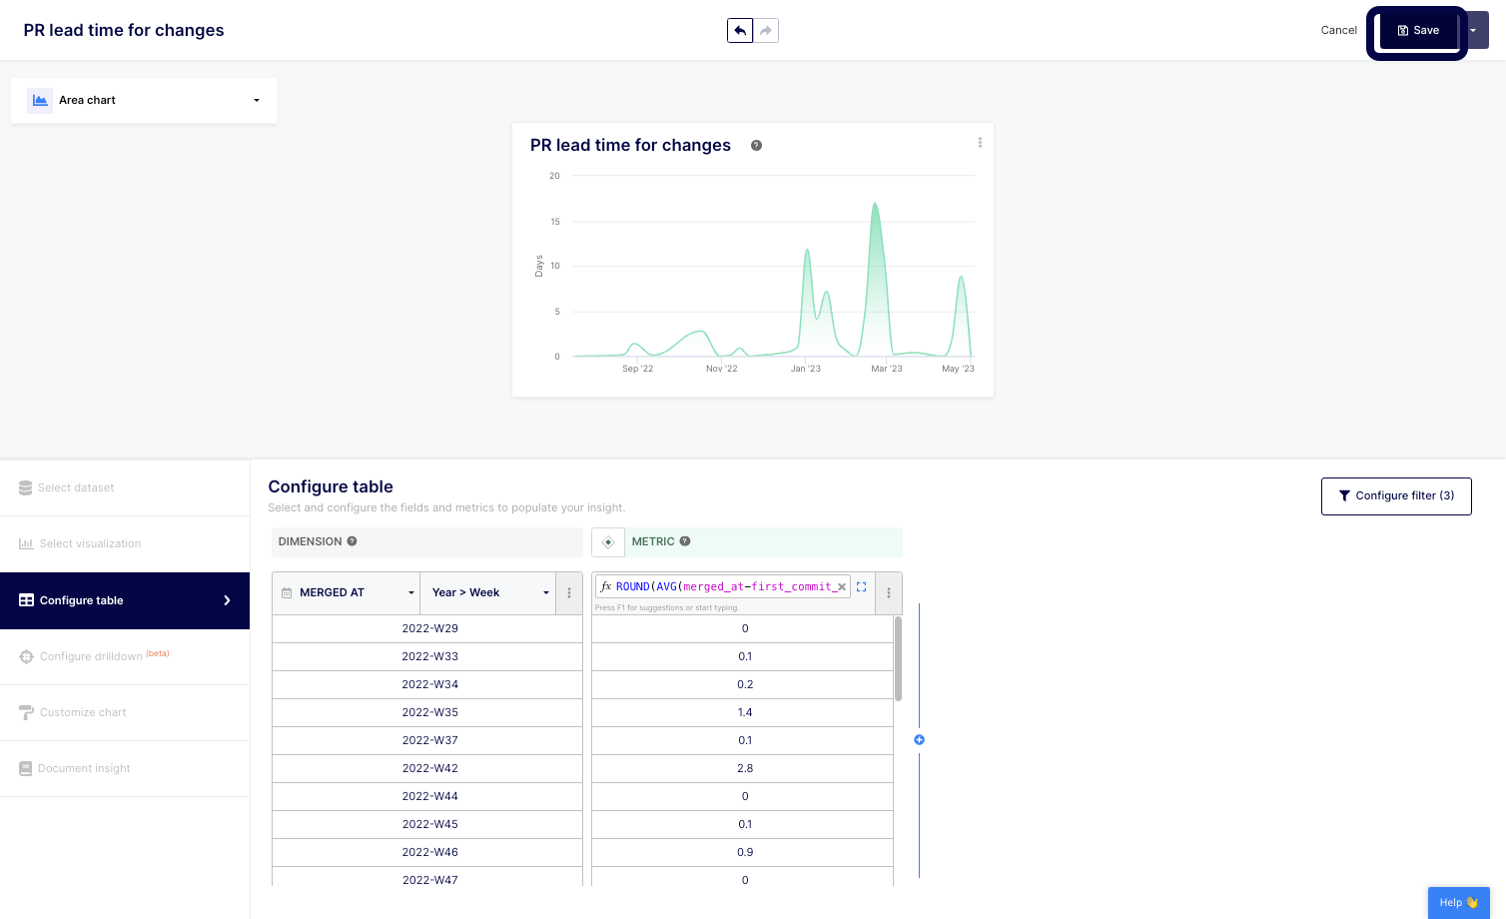The image size is (1506, 919).
Task: Open dimension column three-dot options
Action: point(569,593)
